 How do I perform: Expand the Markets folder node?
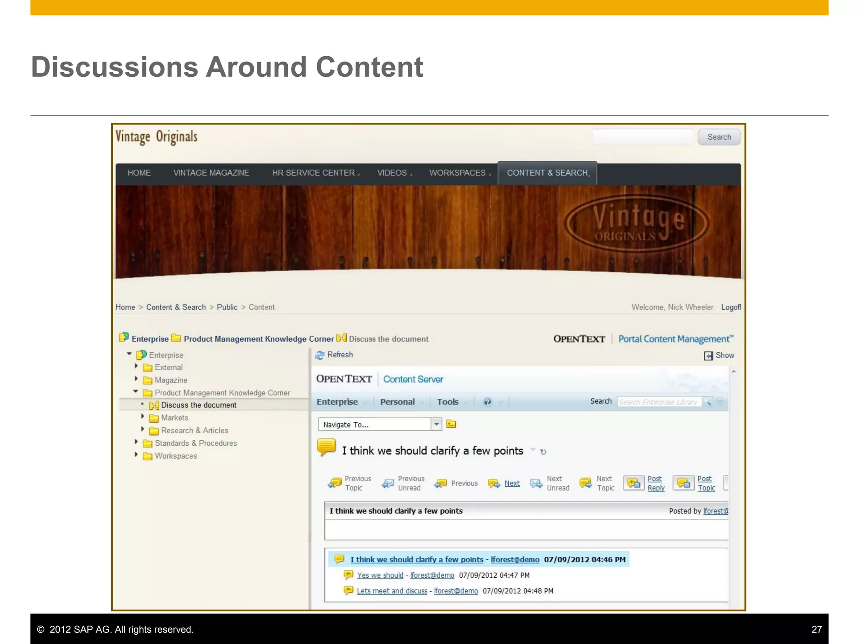(143, 417)
